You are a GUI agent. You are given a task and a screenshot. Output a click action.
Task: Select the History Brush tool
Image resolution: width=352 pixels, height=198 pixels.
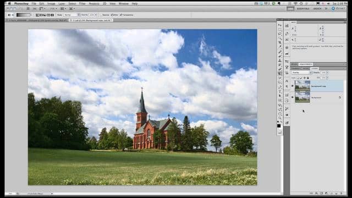pos(280,65)
